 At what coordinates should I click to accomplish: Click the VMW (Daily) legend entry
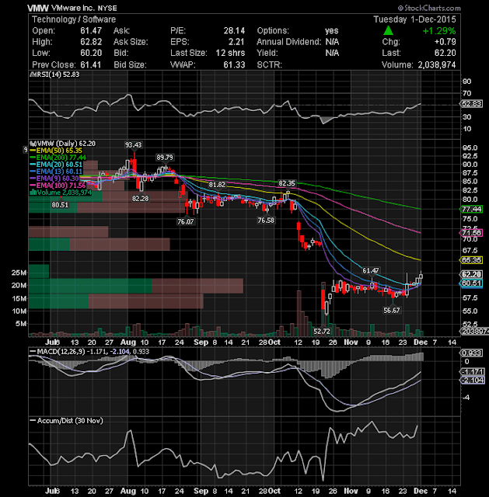64,144
